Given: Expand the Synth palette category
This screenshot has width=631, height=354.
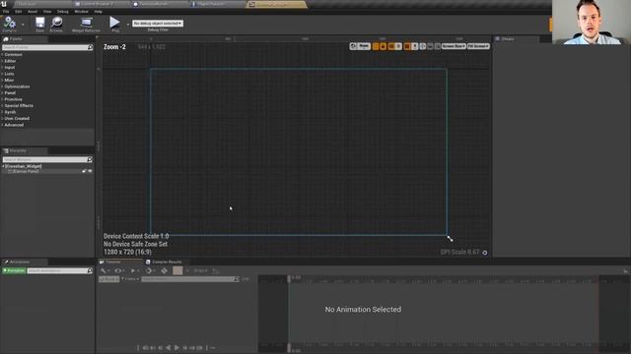Looking at the screenshot, I should 10,112.
